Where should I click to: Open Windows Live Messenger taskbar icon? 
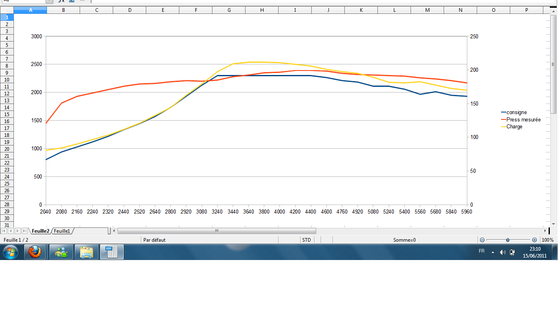point(61,252)
